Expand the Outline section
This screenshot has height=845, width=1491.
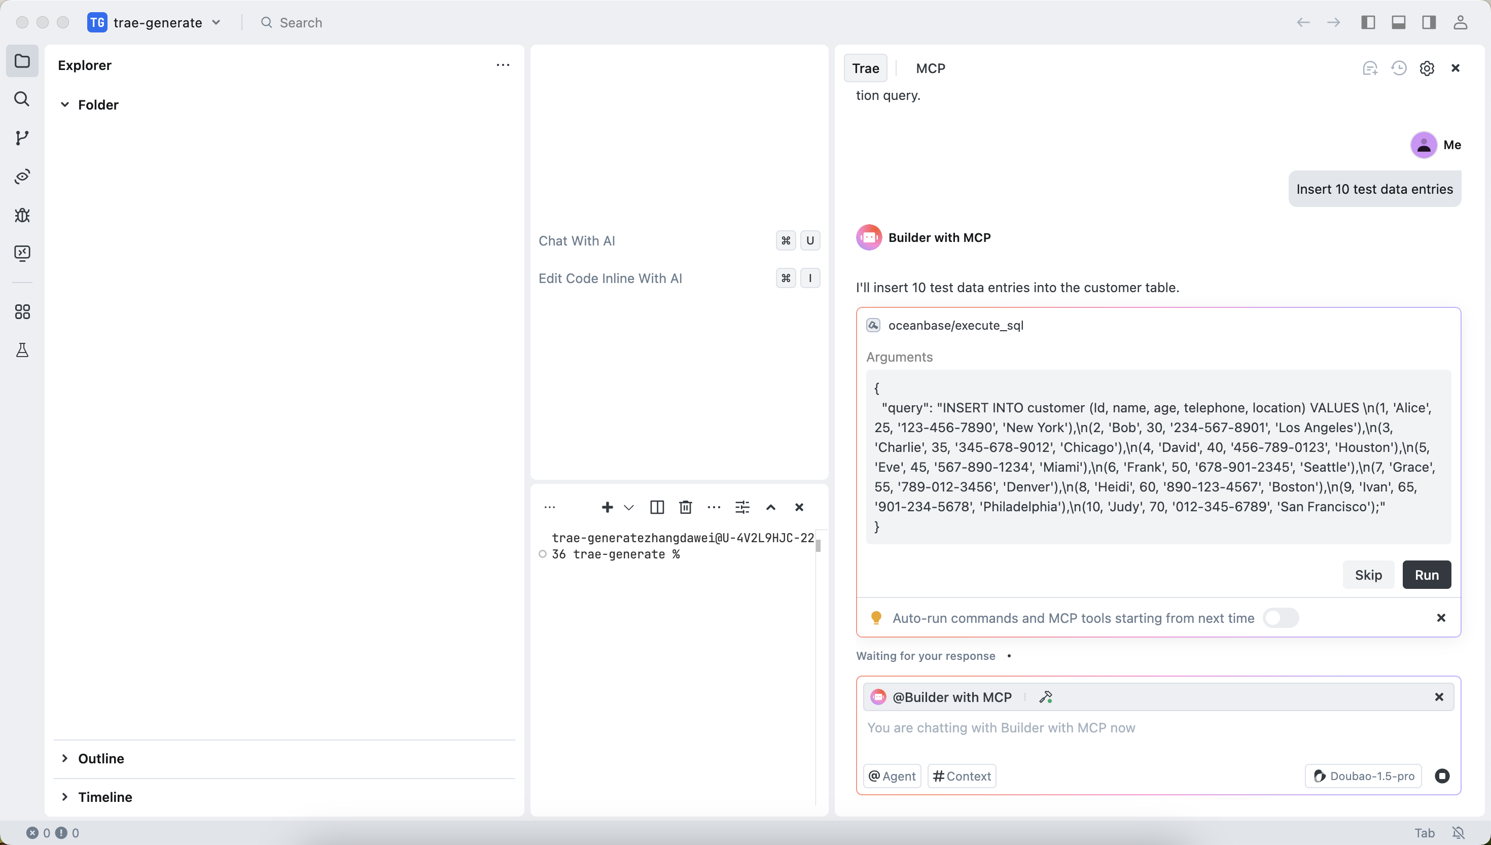65,759
